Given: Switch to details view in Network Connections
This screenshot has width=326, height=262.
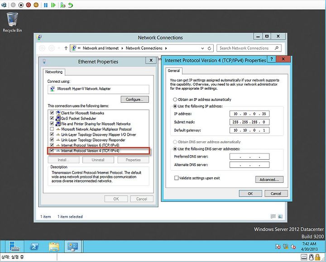Looking at the screenshot, I should pos(273,216).
